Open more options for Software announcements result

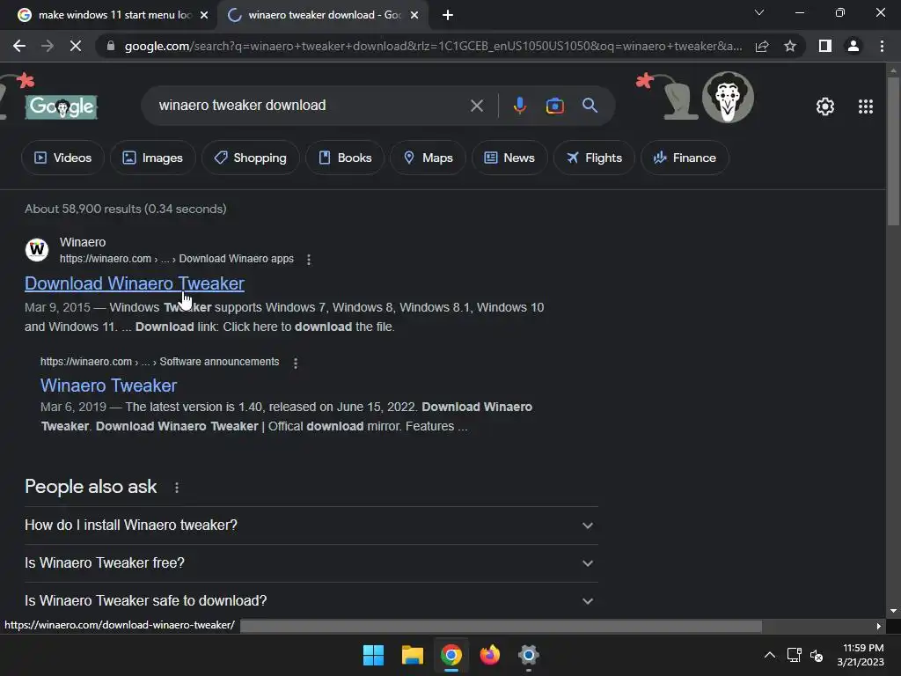(296, 363)
